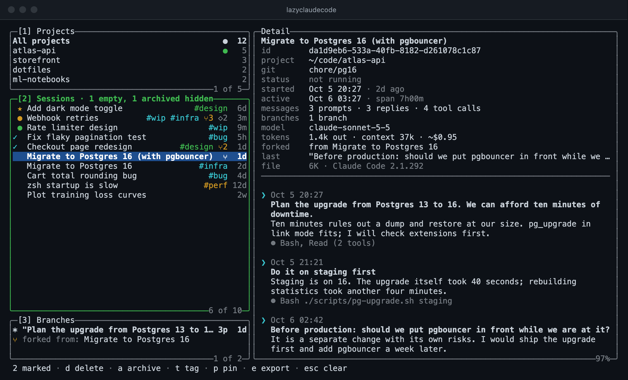
Task: Focus the [2] Sessions panel title
Action: [x=115, y=99]
